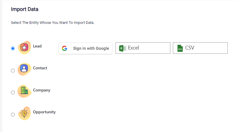Image resolution: width=236 pixels, height=132 pixels.
Task: Click the Import Data heading
Action: (x=25, y=9)
